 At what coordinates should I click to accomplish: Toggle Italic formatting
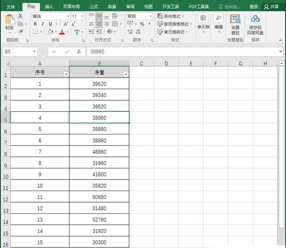pos(43,24)
